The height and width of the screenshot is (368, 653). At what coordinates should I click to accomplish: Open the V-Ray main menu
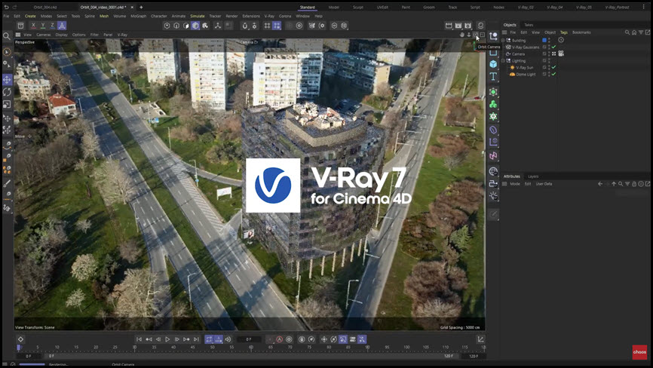[x=269, y=16]
